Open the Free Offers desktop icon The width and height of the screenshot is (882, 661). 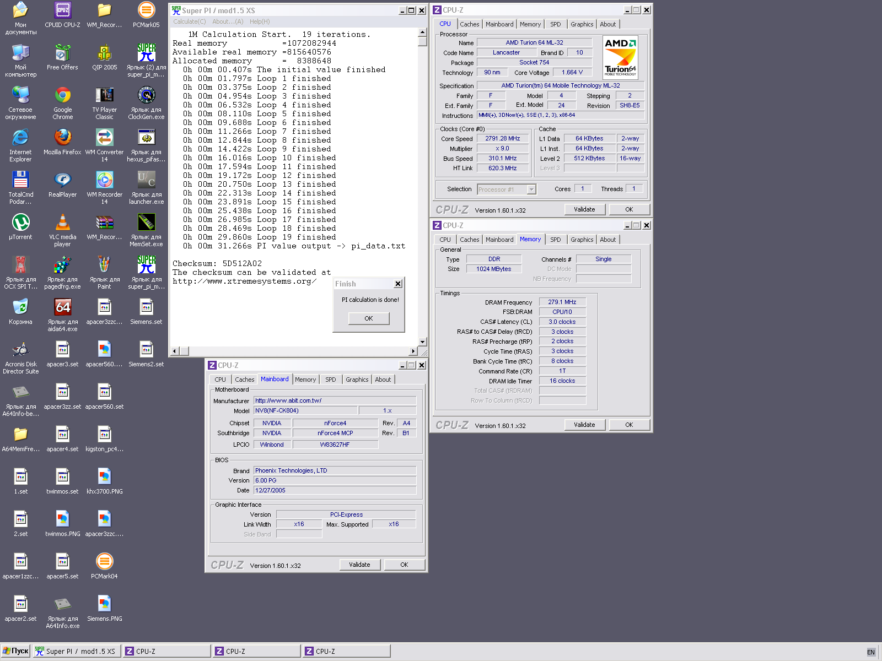click(x=62, y=57)
